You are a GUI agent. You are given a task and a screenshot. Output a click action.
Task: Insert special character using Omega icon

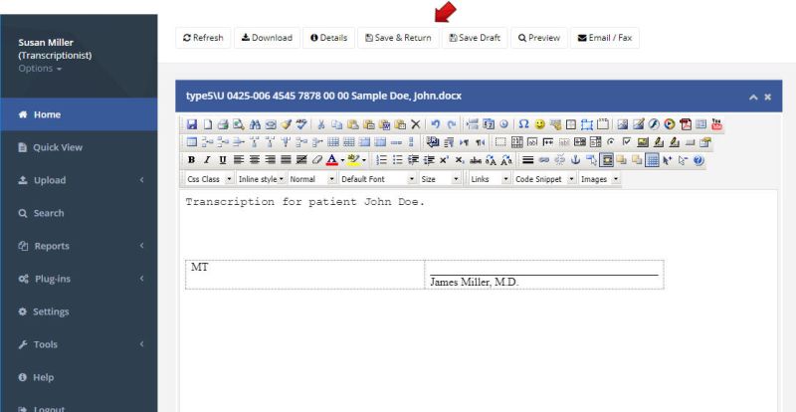(524, 124)
